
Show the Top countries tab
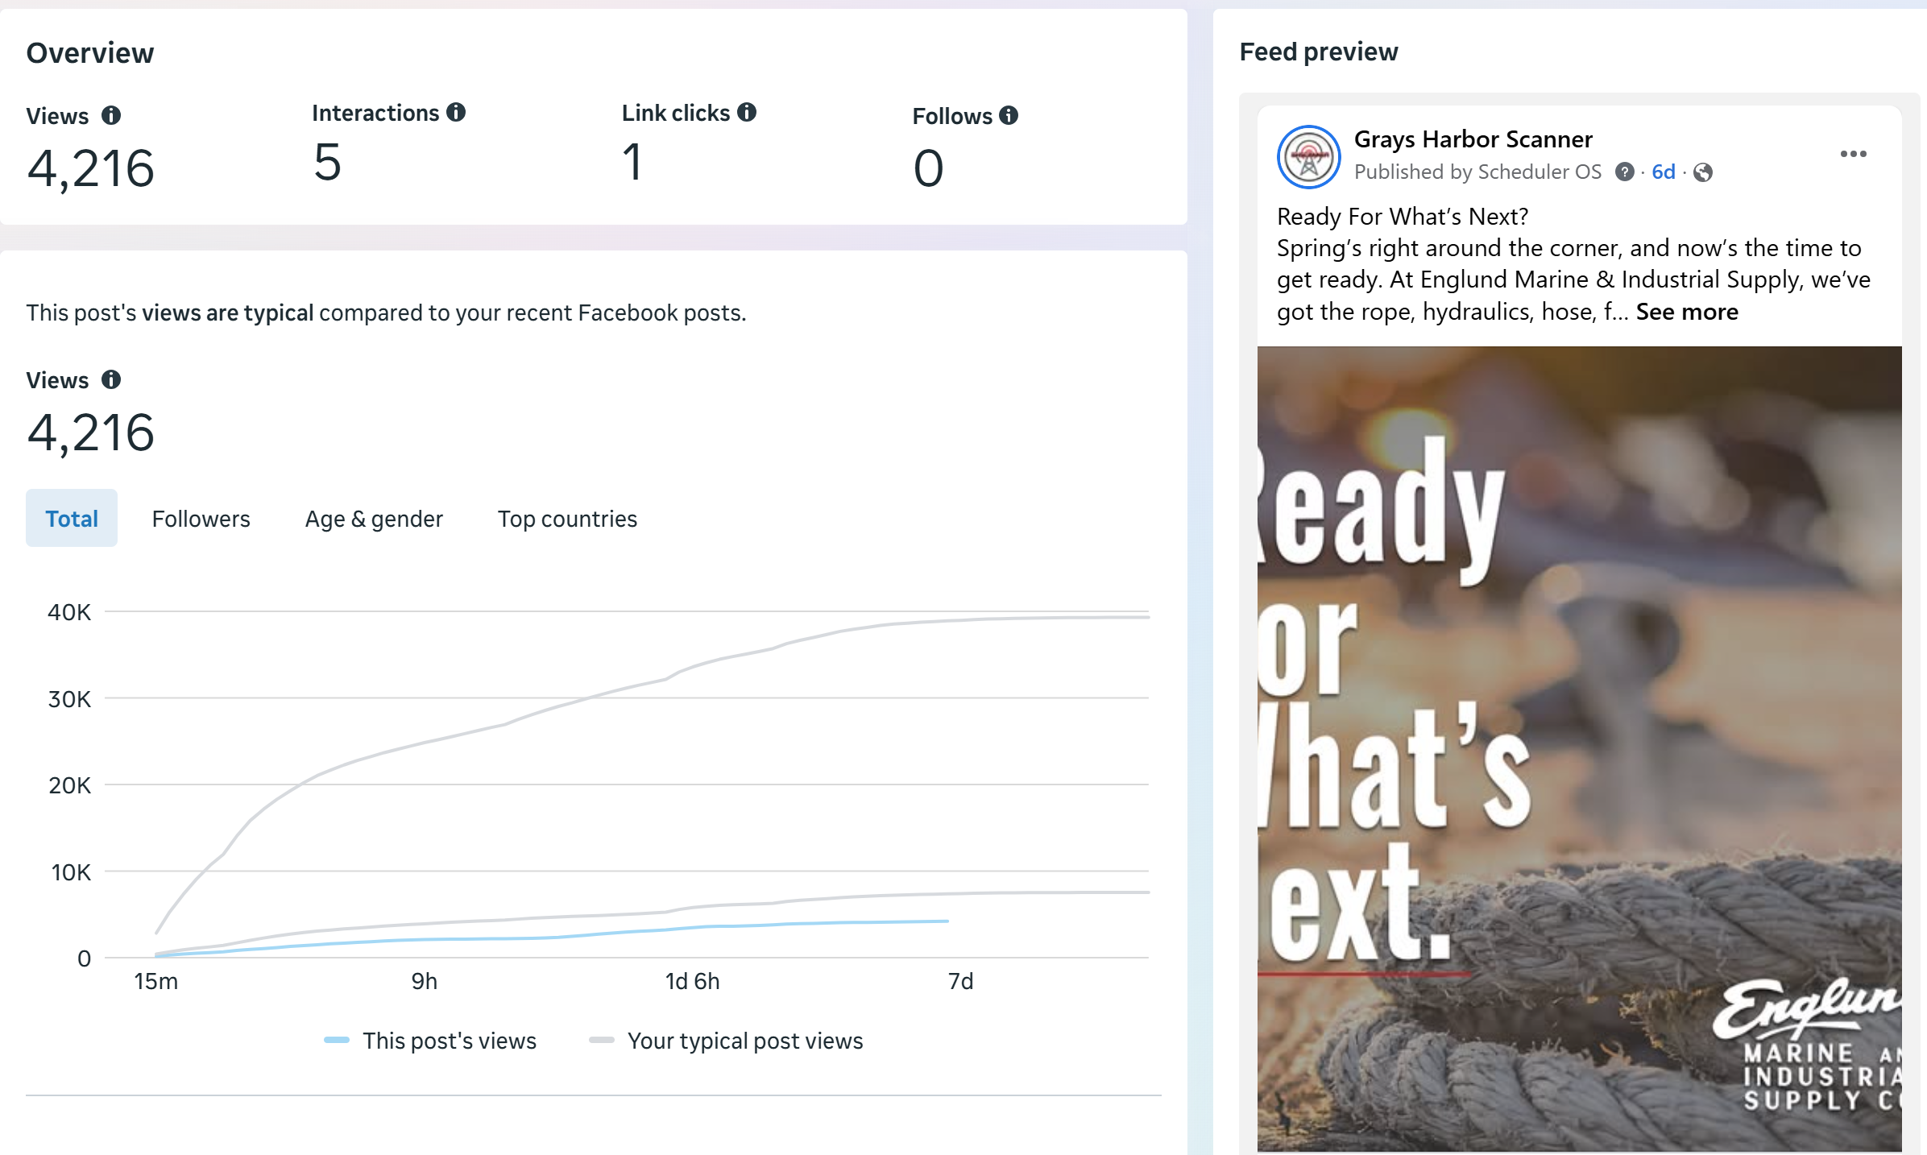[x=567, y=519]
